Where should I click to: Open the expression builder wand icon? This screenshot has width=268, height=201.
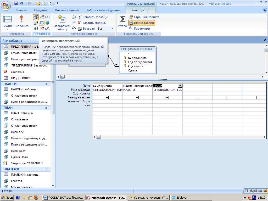click(74, 28)
